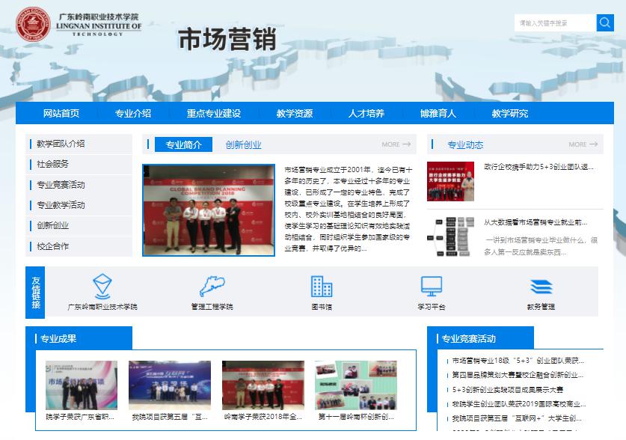The height and width of the screenshot is (440, 626).
Task: Click MORE arrow in 专业动态 section
Action: [x=583, y=144]
